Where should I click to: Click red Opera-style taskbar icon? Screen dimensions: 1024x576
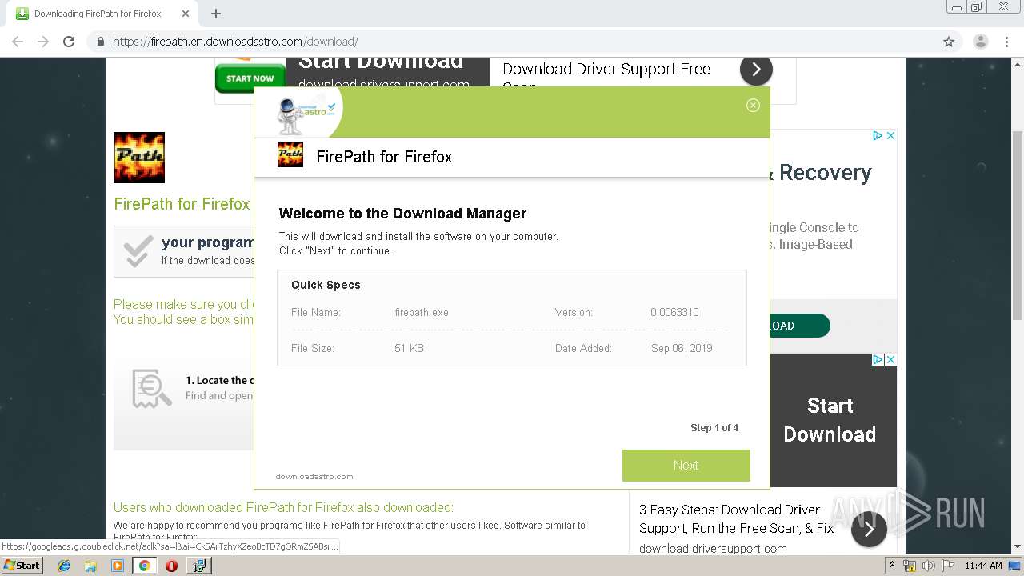tap(171, 566)
